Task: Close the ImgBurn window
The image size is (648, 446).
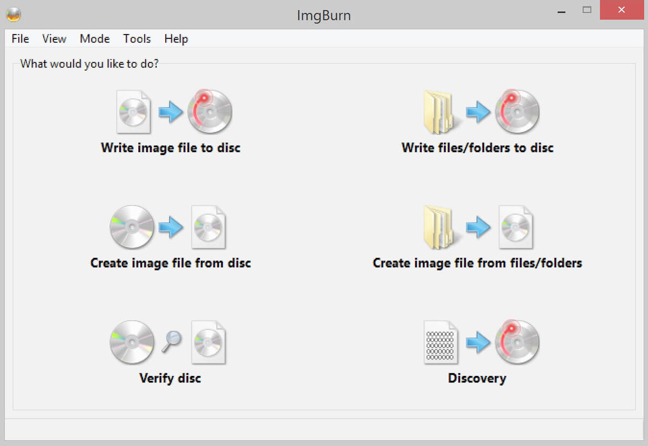Action: 621,10
